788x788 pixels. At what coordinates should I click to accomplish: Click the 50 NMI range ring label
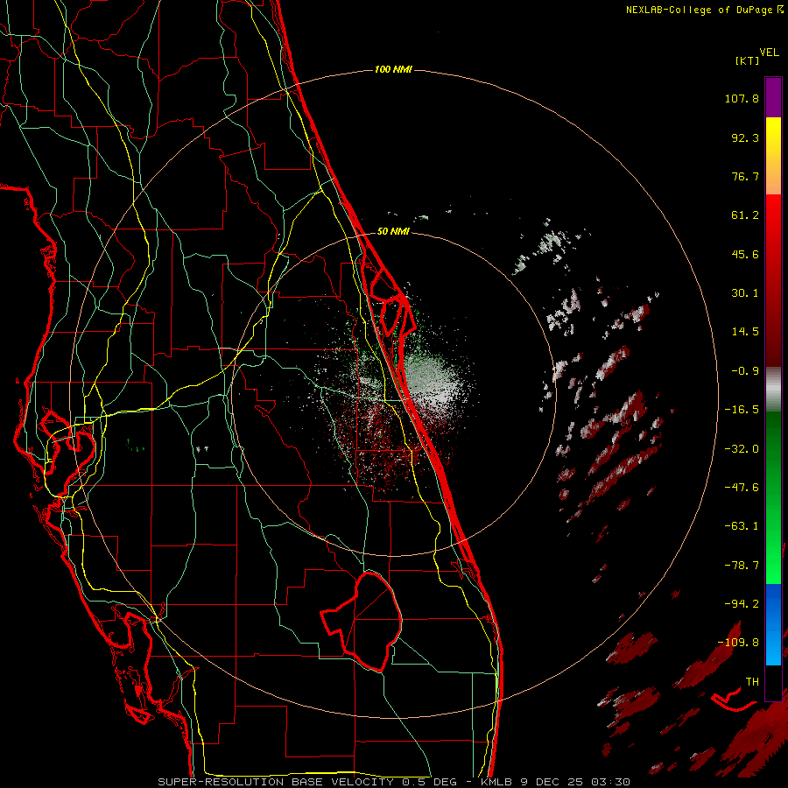393,232
